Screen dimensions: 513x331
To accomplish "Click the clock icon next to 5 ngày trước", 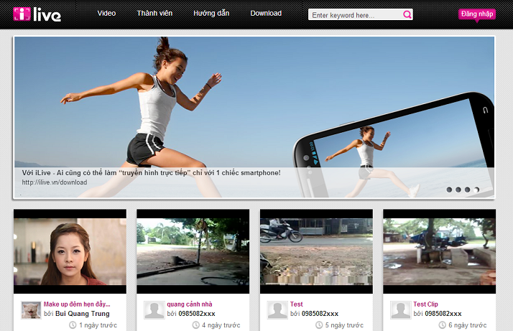I will coord(319,325).
